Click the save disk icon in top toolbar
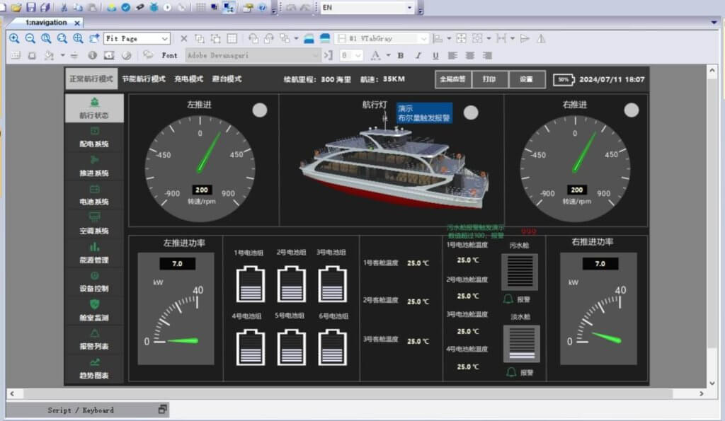This screenshot has width=725, height=421. tap(30, 7)
